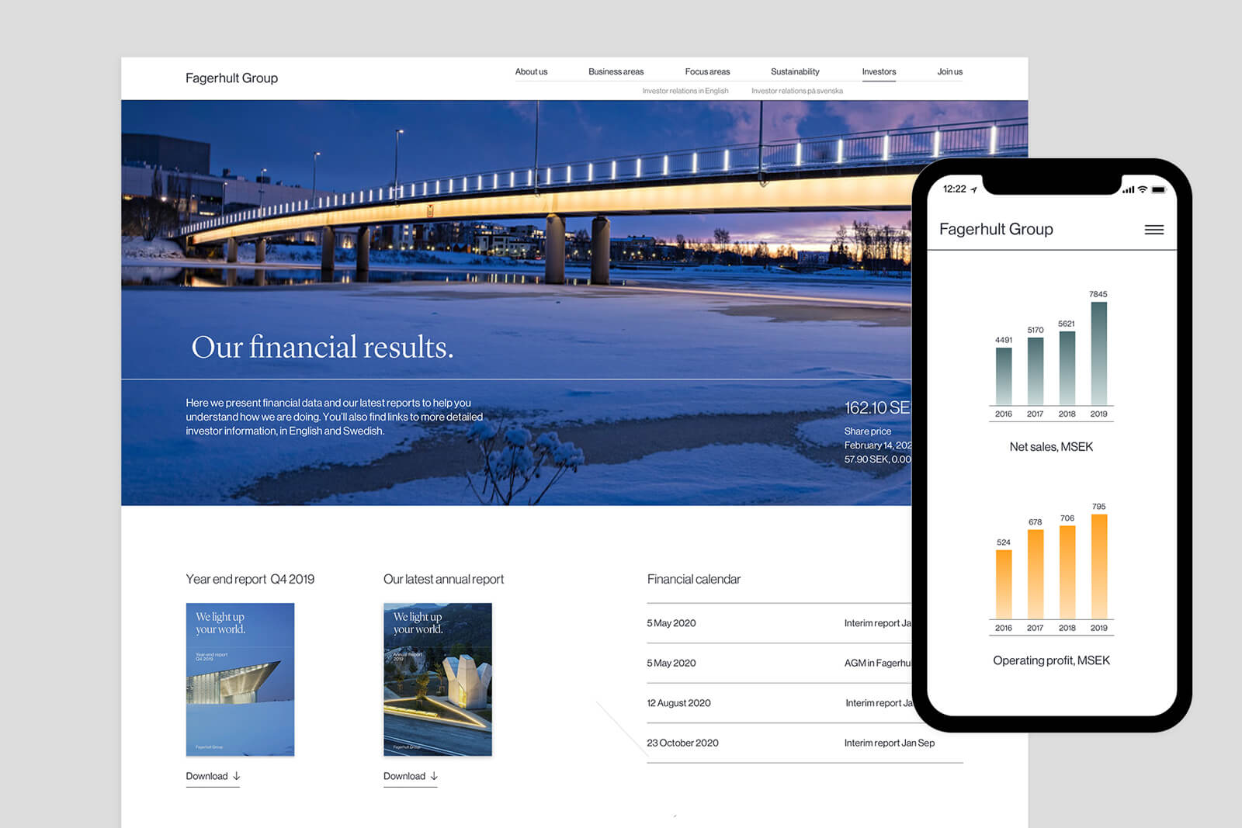
Task: Tap the 2016 operating profit bar labeled 524
Action: (1004, 584)
